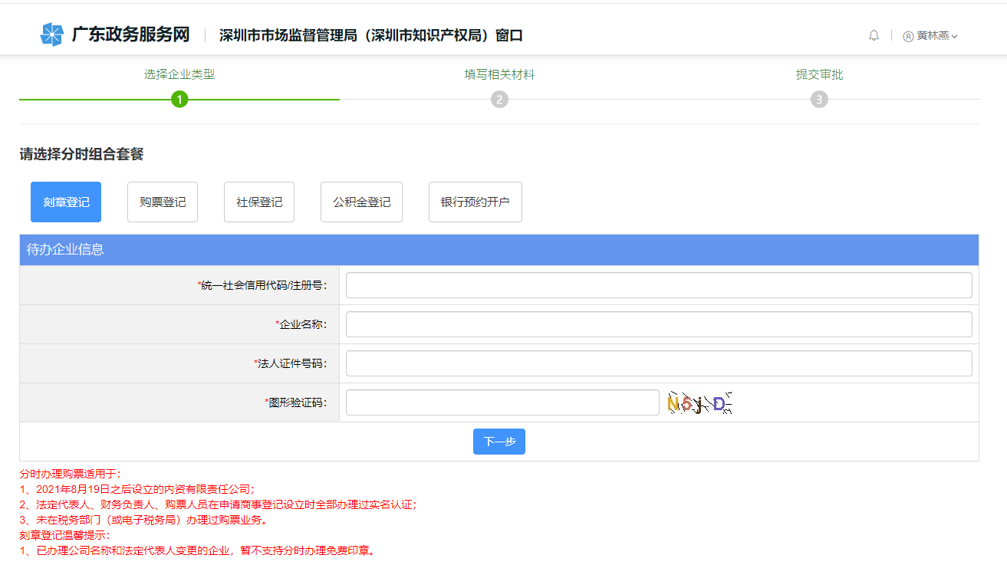Go to 填写相关材料 step tab
The image size is (1007, 588).
pos(499,74)
